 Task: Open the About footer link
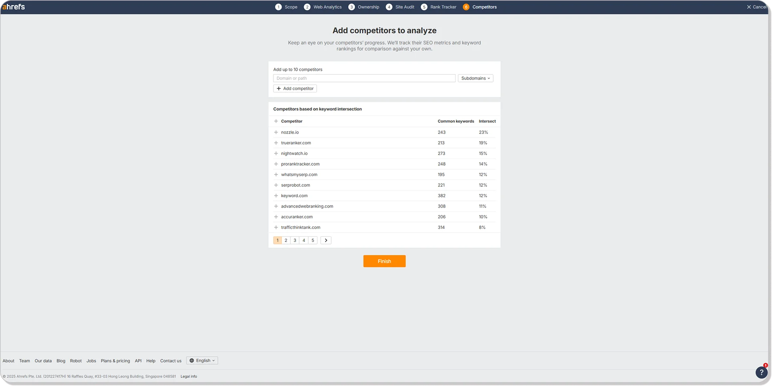point(8,361)
